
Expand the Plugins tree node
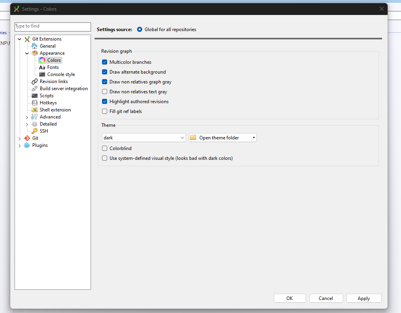19,145
